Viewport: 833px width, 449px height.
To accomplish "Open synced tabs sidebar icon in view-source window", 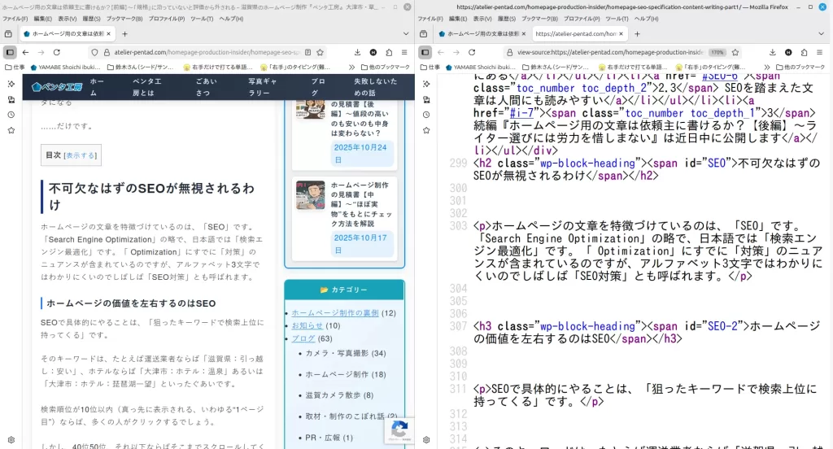I will pyautogui.click(x=426, y=99).
